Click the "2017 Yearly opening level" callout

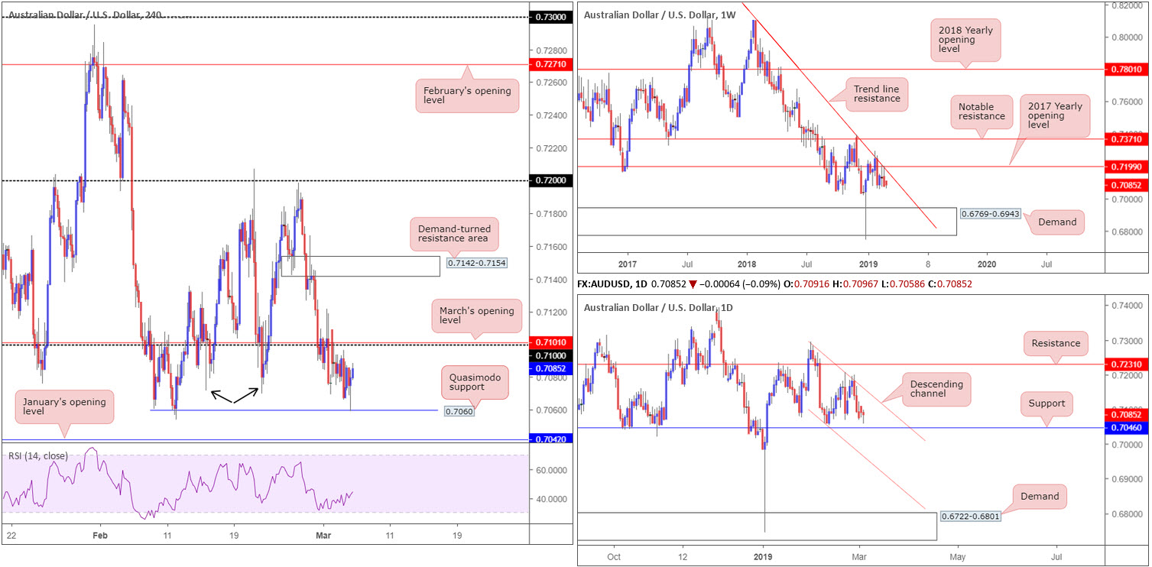click(x=1055, y=116)
